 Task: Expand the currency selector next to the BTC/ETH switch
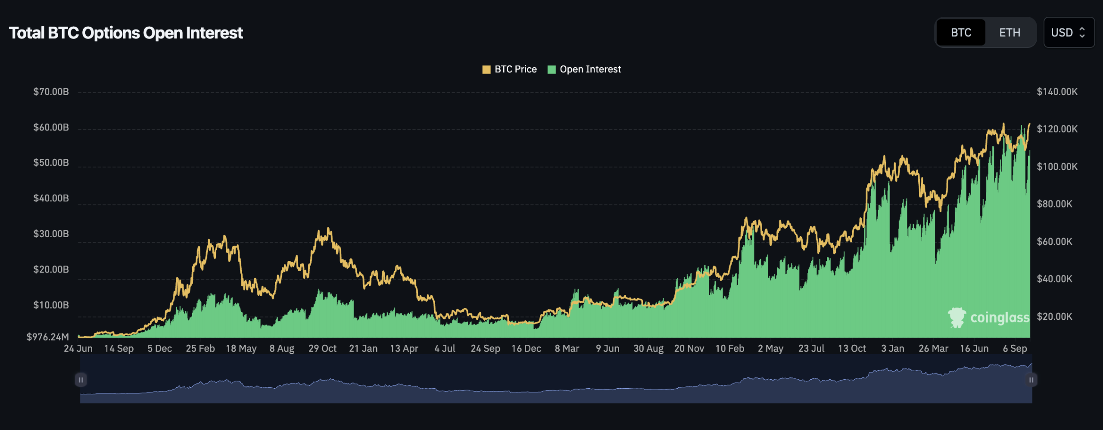click(1069, 32)
